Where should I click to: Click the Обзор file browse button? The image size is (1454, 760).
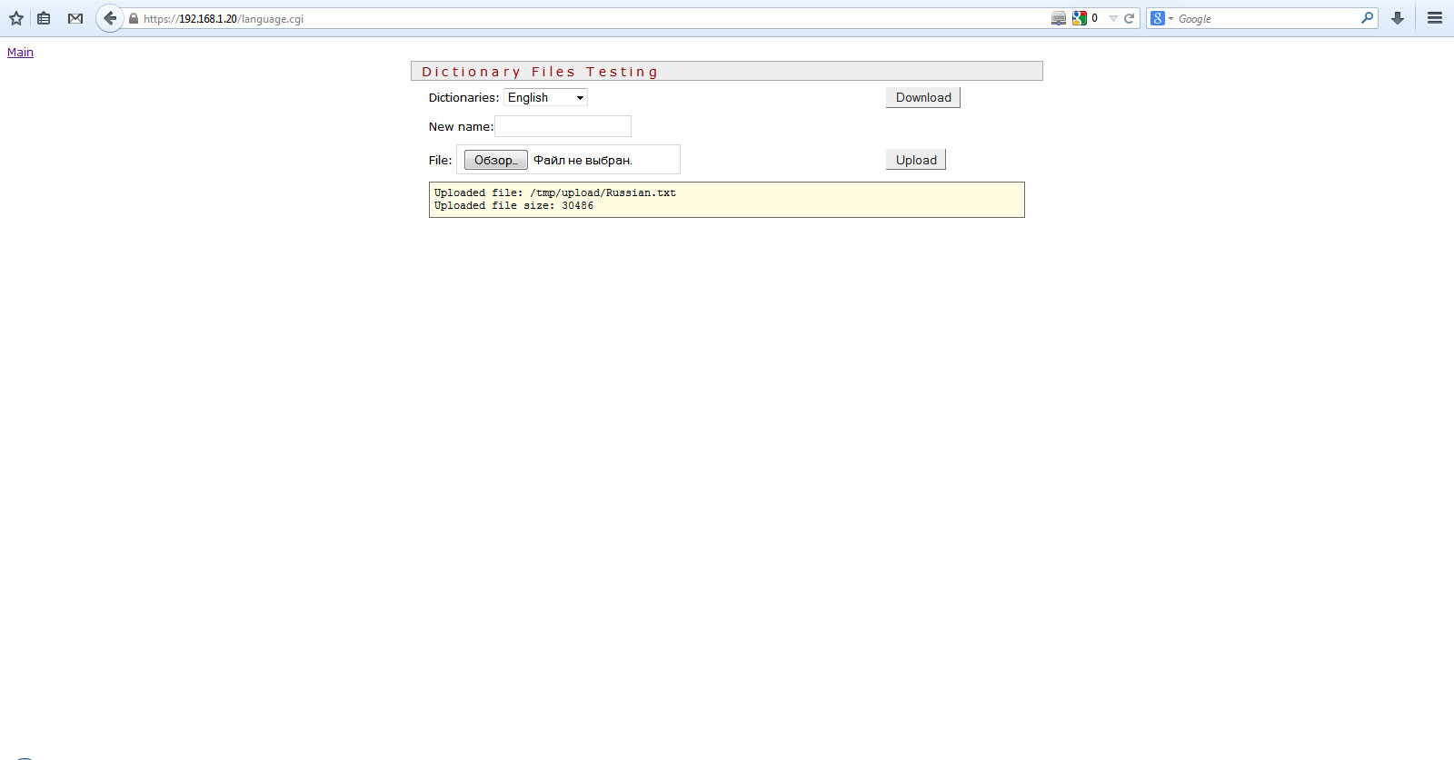495,160
